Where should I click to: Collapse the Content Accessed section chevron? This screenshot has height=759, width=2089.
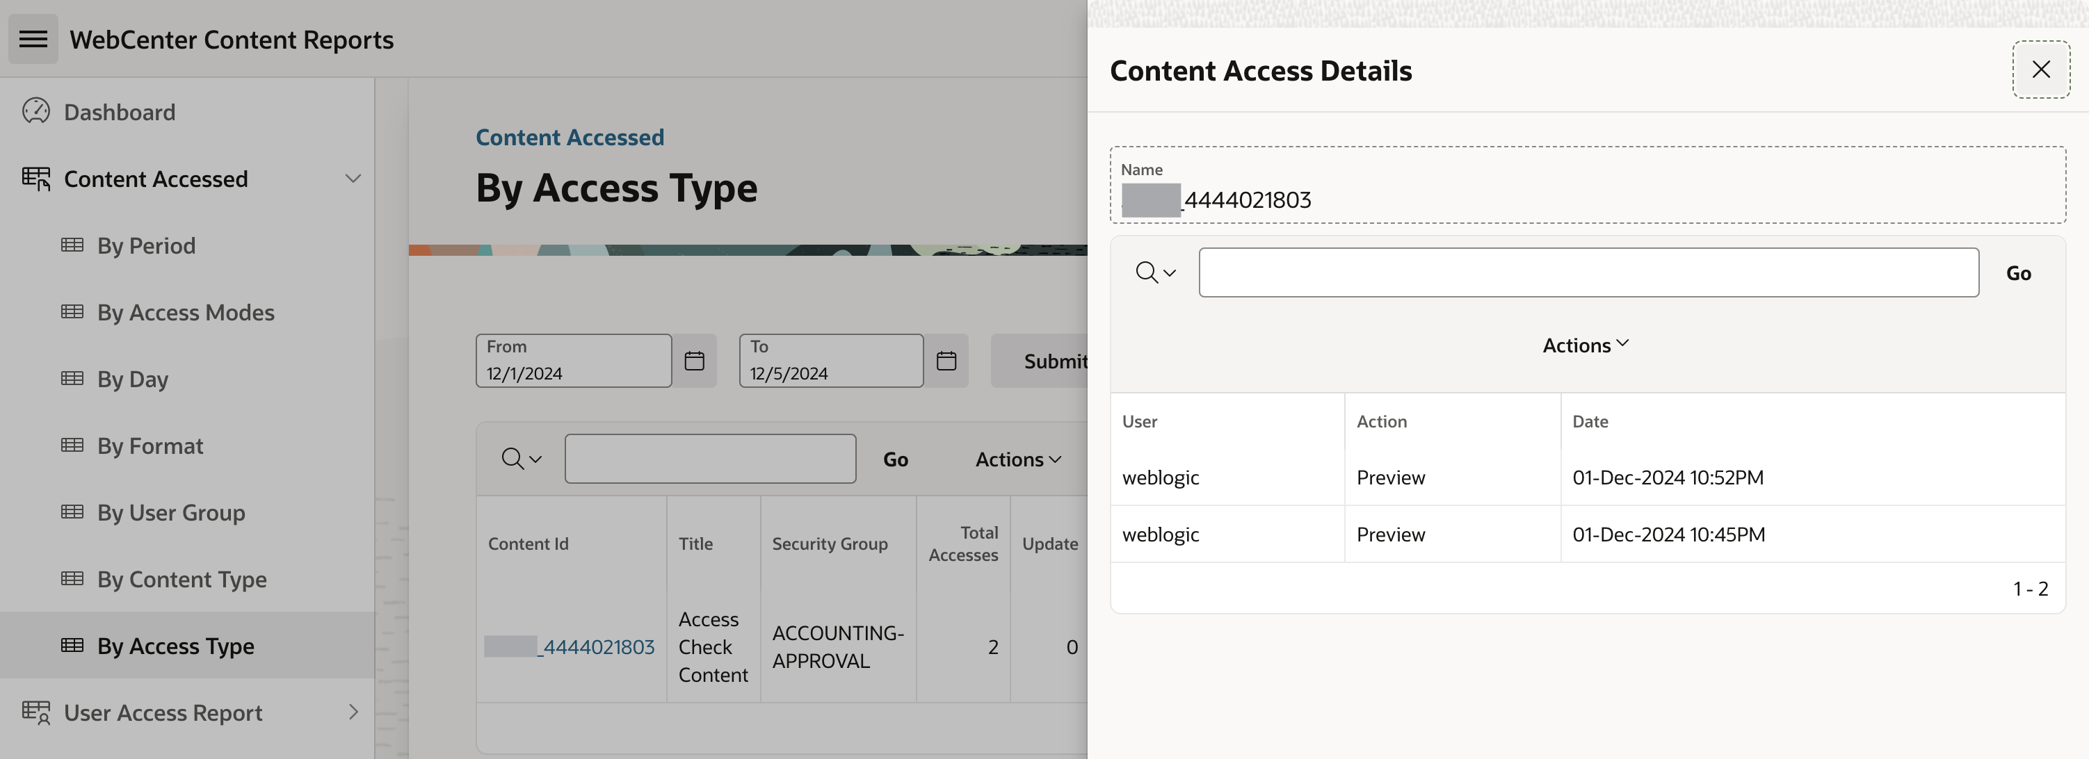[x=353, y=179]
